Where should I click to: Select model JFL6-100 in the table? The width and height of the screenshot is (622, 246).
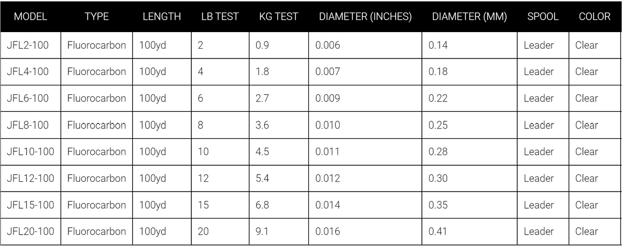pos(28,98)
